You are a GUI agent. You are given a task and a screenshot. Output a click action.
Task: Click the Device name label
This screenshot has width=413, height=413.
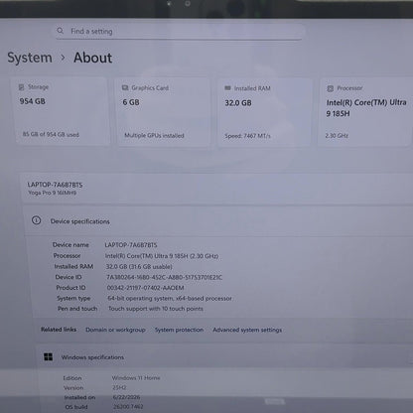coord(70,245)
